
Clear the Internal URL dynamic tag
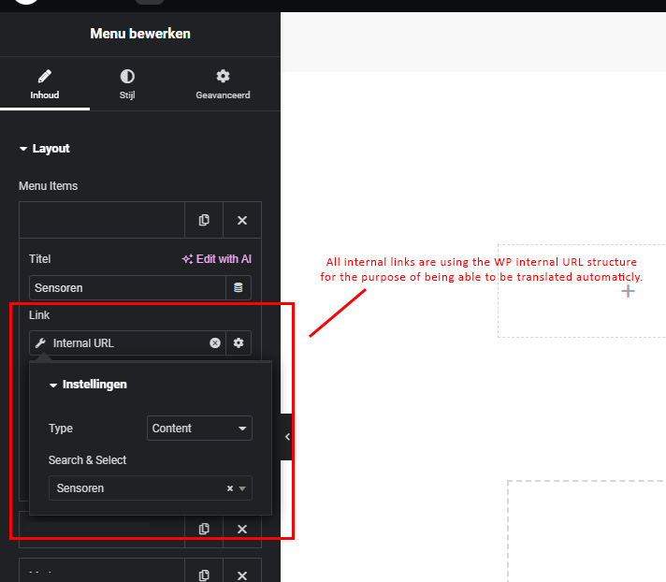click(x=215, y=342)
